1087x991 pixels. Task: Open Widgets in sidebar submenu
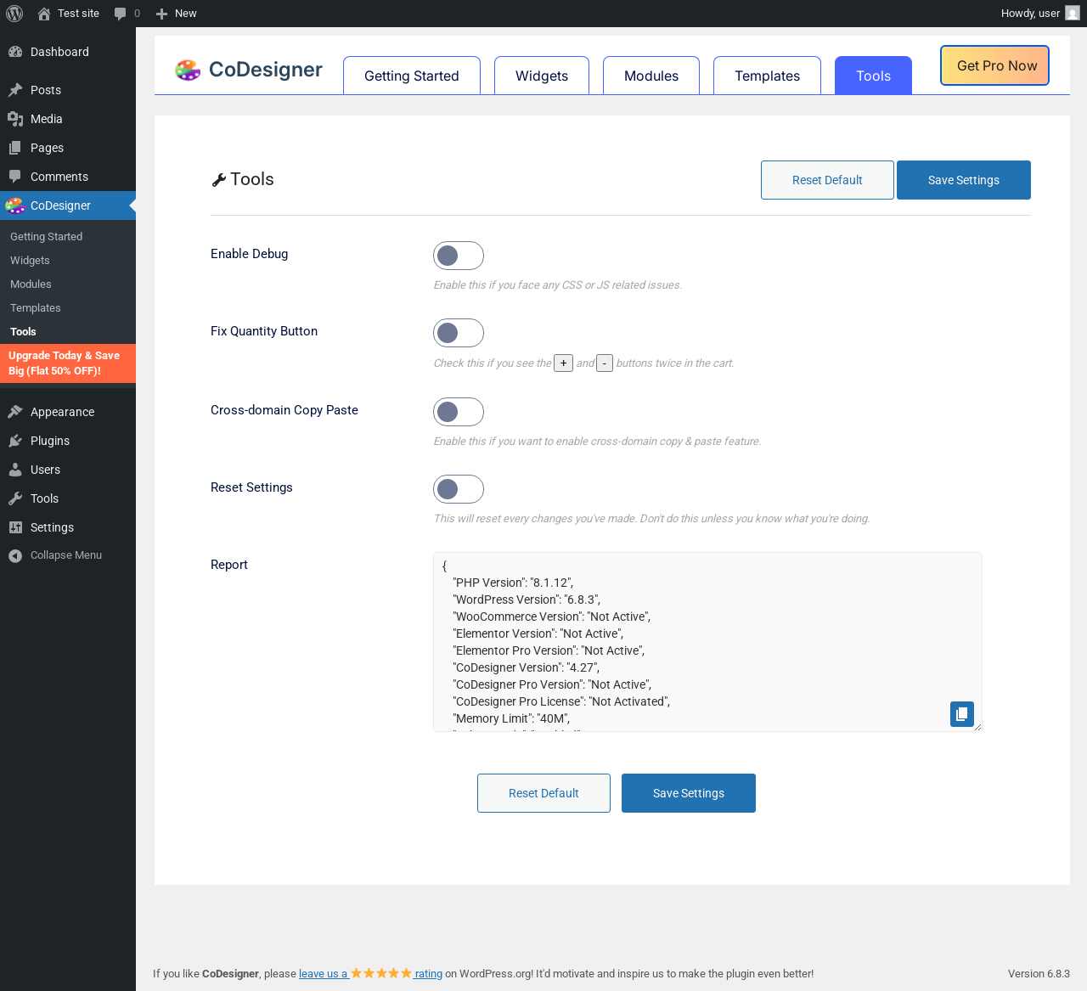pyautogui.click(x=68, y=261)
